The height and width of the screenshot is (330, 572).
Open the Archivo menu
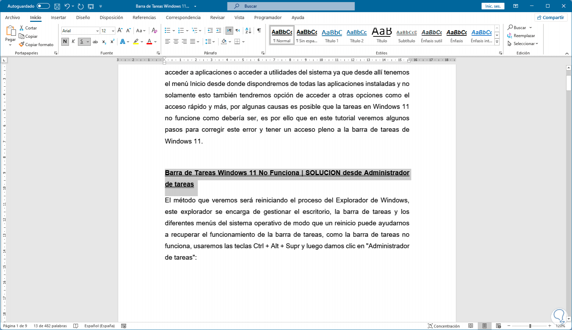(12, 17)
